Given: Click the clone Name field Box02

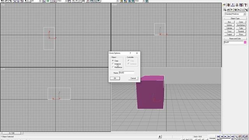Looking at the screenshot, I should pos(126,73).
